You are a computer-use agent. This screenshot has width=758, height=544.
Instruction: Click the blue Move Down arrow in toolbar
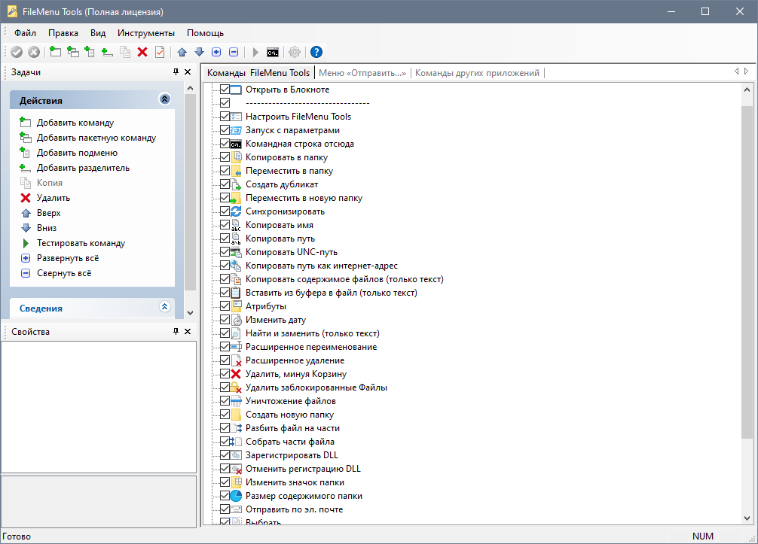199,52
